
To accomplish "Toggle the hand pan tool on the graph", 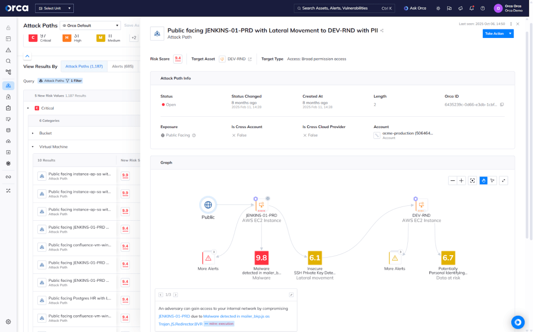I will 483,180.
